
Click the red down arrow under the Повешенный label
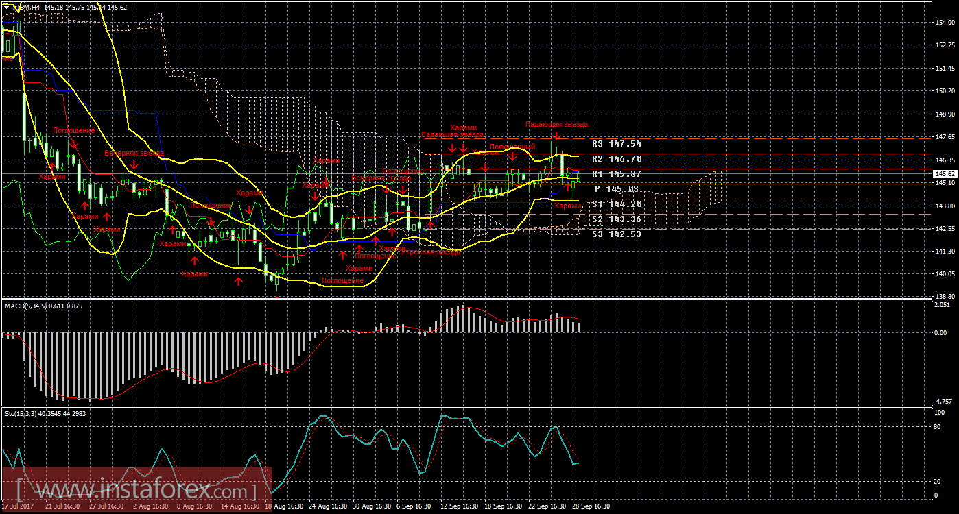(513, 158)
